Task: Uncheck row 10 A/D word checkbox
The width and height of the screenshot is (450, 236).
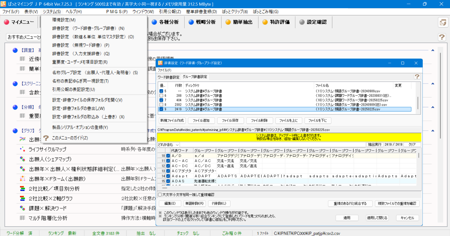Action: click(168, 156)
